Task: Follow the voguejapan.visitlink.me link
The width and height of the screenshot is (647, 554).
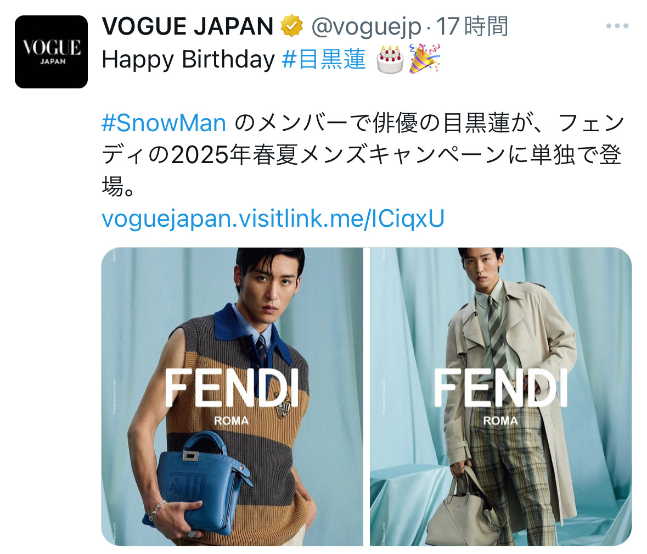Action: [x=273, y=219]
